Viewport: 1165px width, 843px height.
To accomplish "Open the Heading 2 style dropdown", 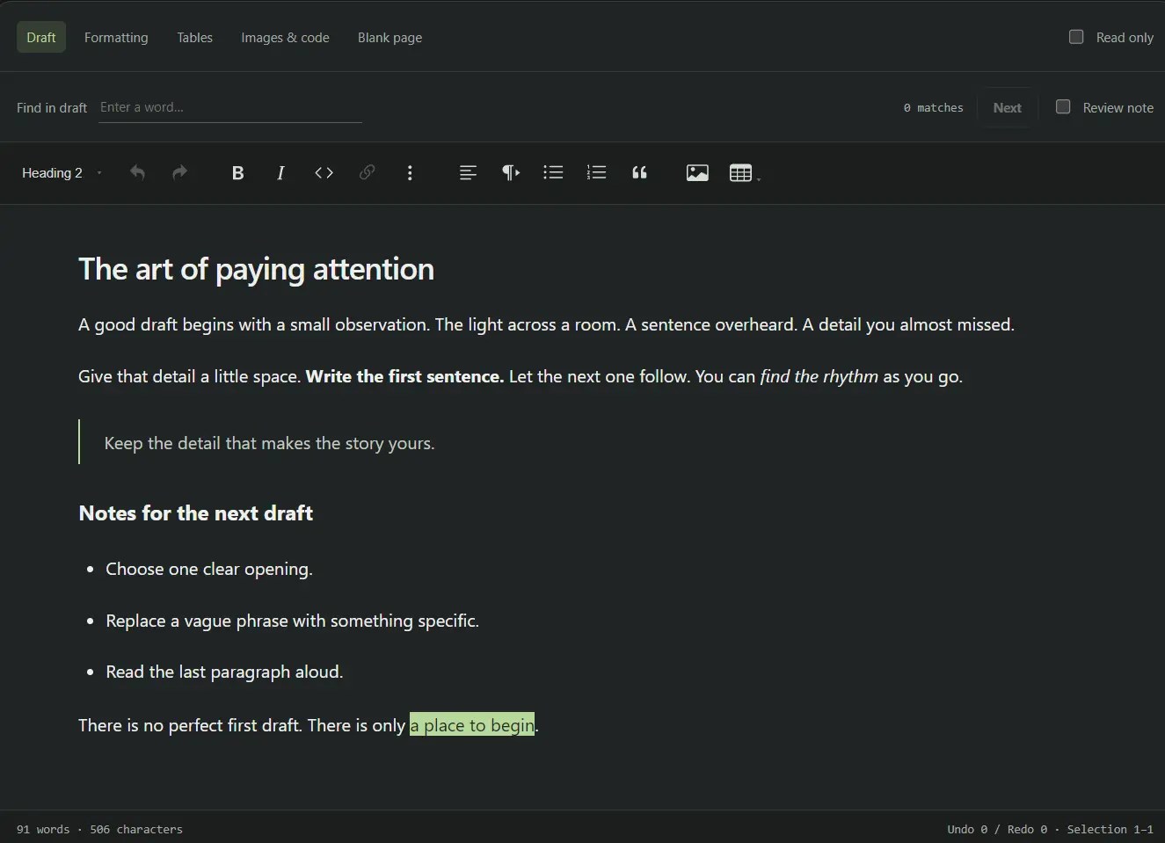I will click(x=62, y=172).
